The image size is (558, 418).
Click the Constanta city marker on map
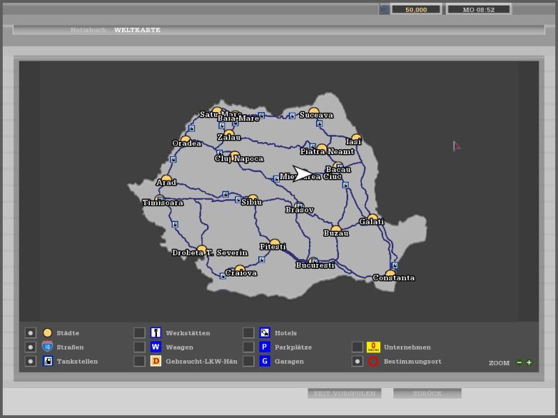coord(391,274)
